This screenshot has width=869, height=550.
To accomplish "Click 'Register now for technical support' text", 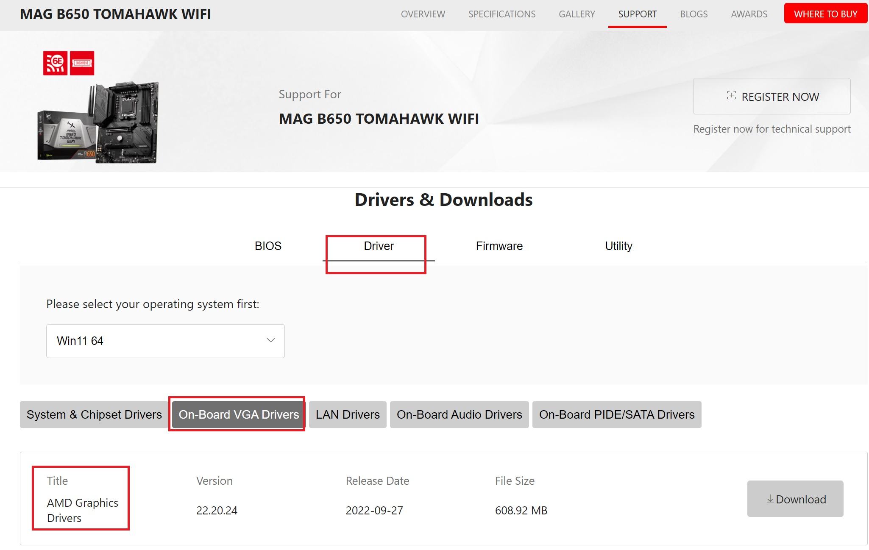I will point(772,129).
